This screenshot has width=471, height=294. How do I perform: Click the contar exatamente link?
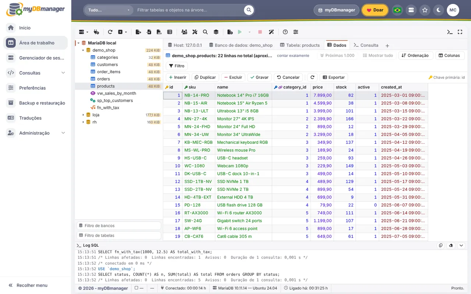point(293,55)
